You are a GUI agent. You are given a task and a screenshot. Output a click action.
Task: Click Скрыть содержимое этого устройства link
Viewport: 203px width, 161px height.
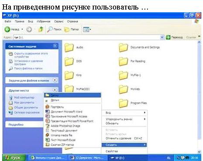(x=31, y=55)
